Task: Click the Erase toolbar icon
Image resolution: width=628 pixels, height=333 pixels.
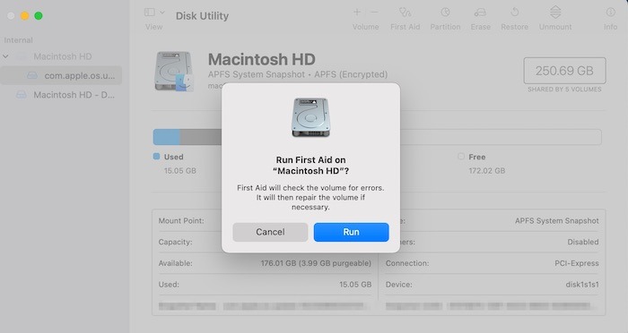Action: point(480,13)
